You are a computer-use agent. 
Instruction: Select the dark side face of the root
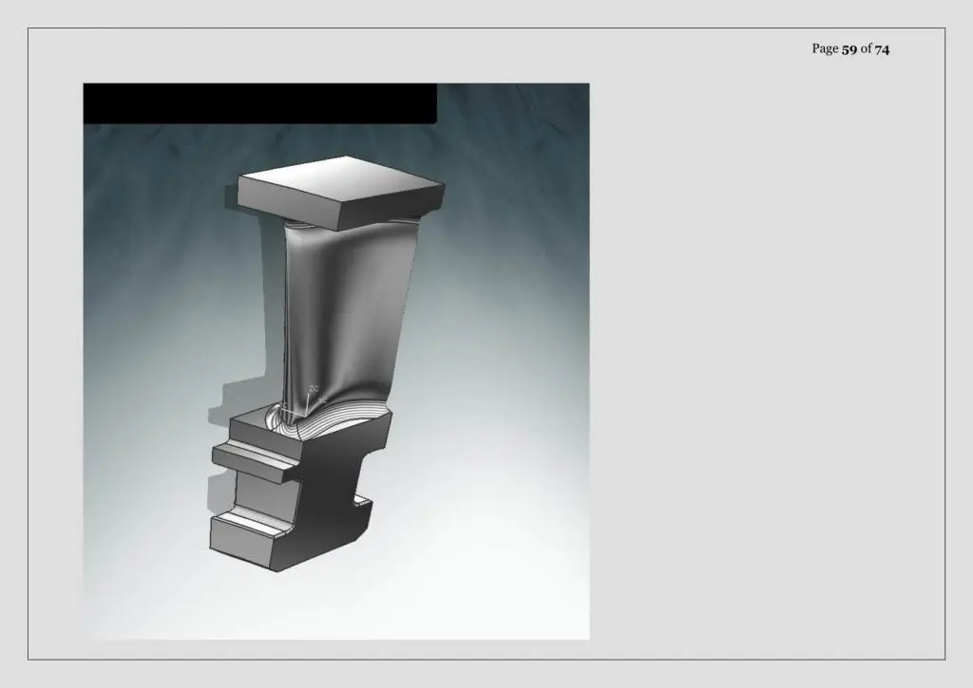329,496
